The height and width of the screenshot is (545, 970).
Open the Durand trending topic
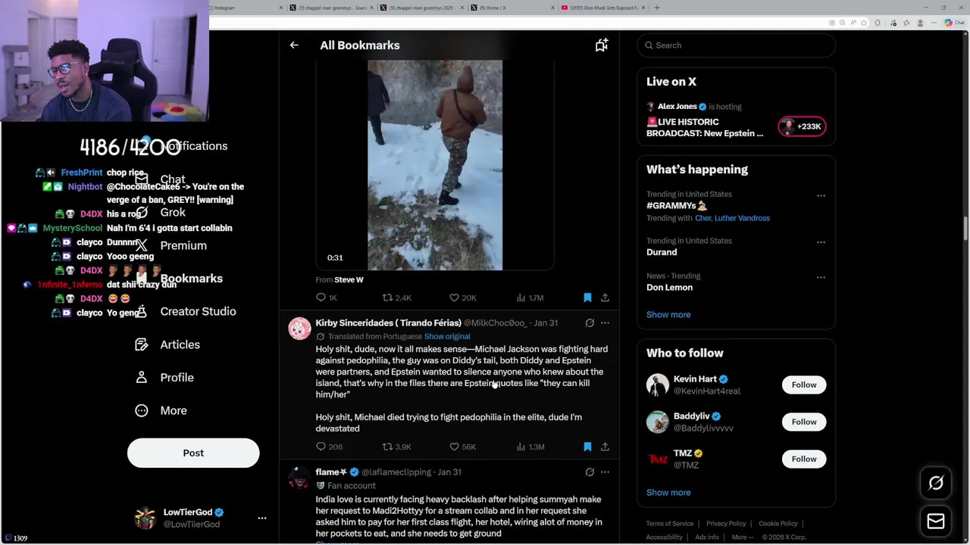[662, 252]
